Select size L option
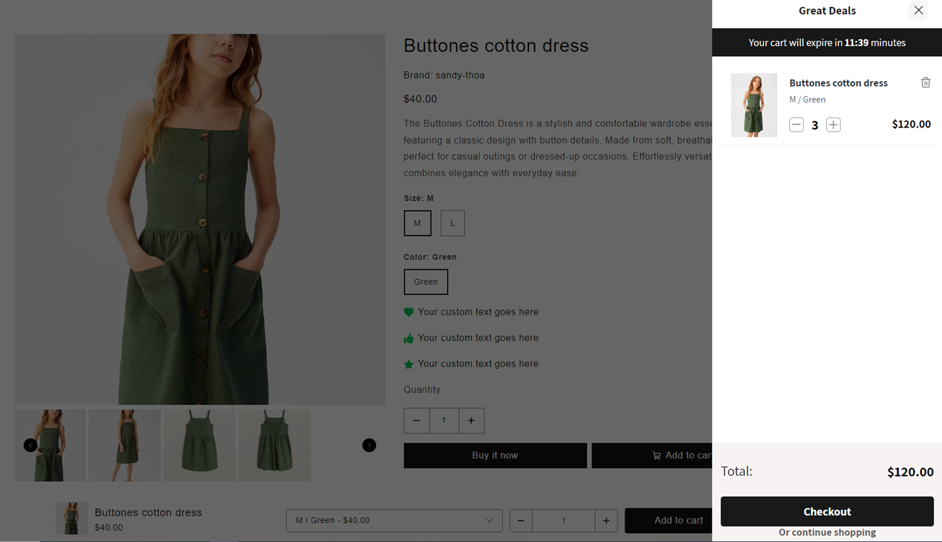 click(x=452, y=223)
